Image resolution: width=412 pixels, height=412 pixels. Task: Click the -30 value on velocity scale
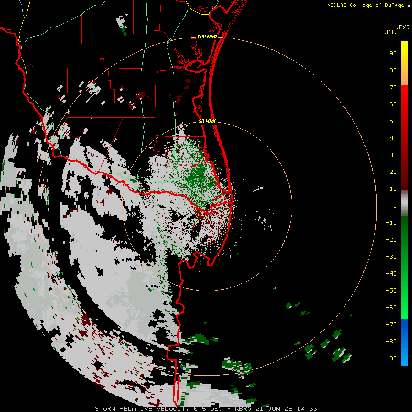(x=391, y=257)
